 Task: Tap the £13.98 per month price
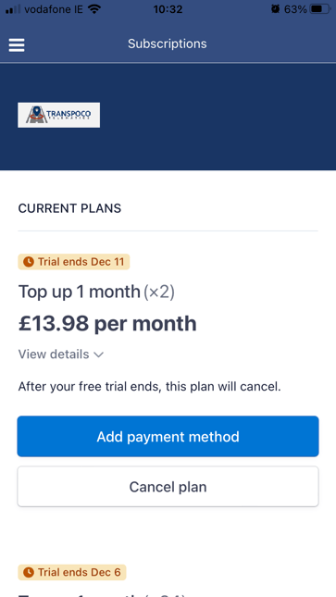click(107, 324)
